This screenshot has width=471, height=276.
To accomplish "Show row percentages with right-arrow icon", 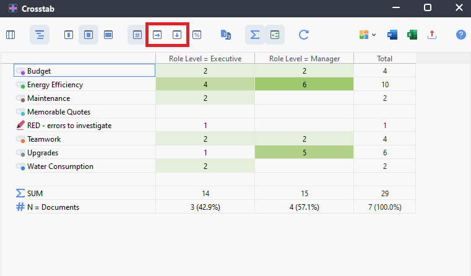I will (x=157, y=35).
